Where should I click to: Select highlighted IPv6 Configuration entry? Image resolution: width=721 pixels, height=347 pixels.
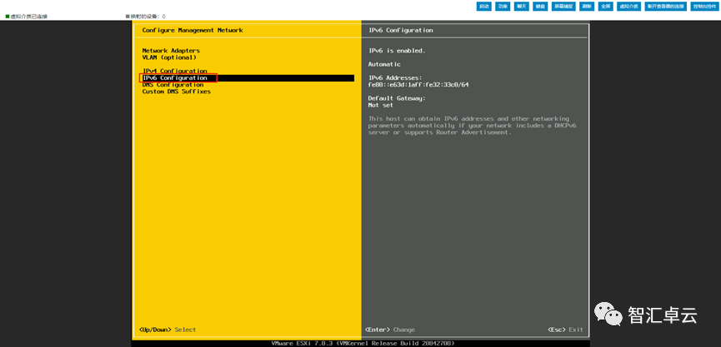[248, 78]
